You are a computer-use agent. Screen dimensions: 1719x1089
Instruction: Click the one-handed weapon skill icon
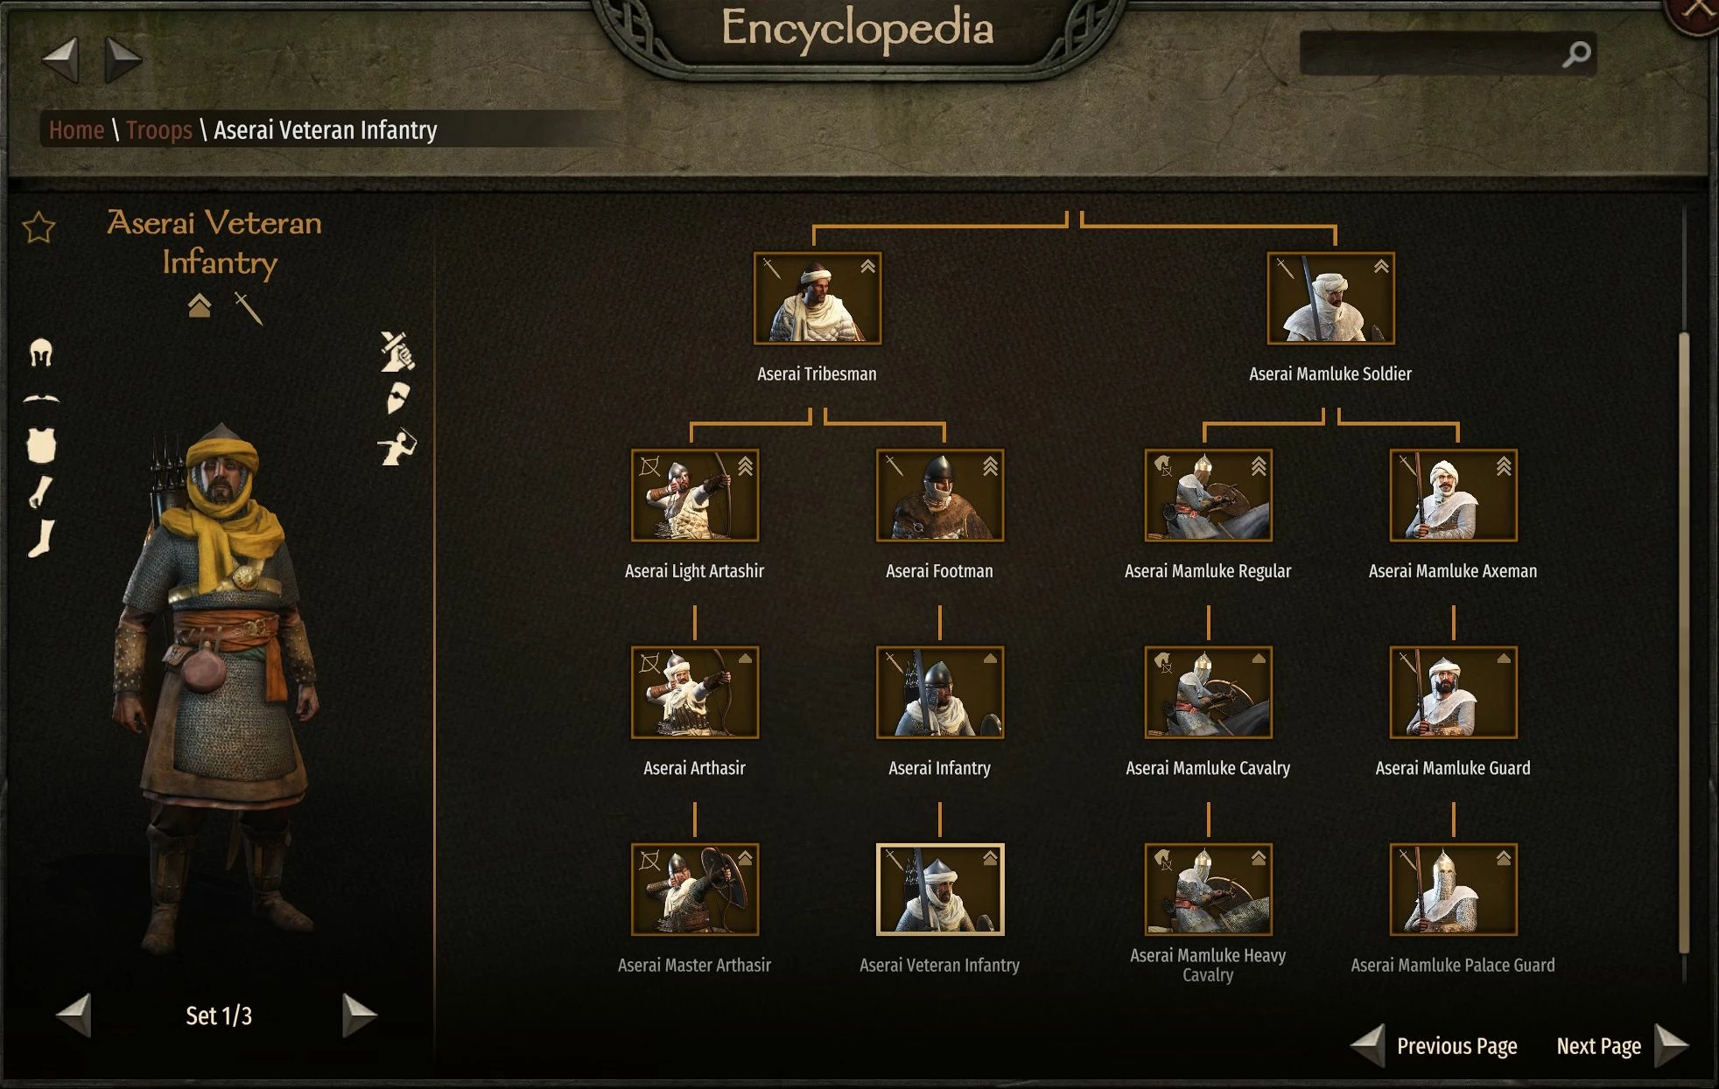click(396, 351)
